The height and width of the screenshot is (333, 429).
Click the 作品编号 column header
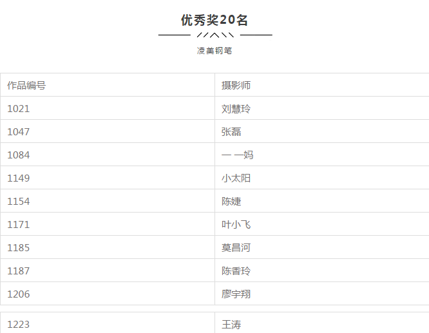tap(26, 86)
